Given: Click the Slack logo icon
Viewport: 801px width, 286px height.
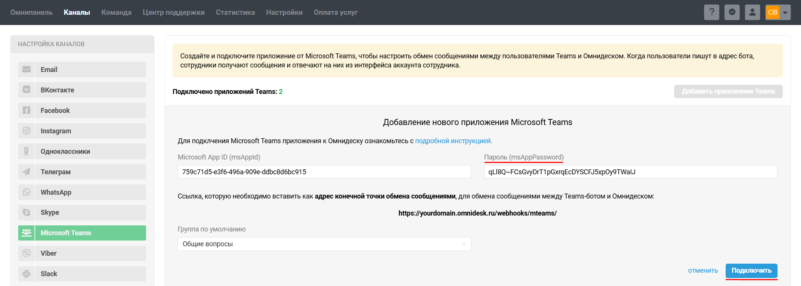Looking at the screenshot, I should 26,273.
